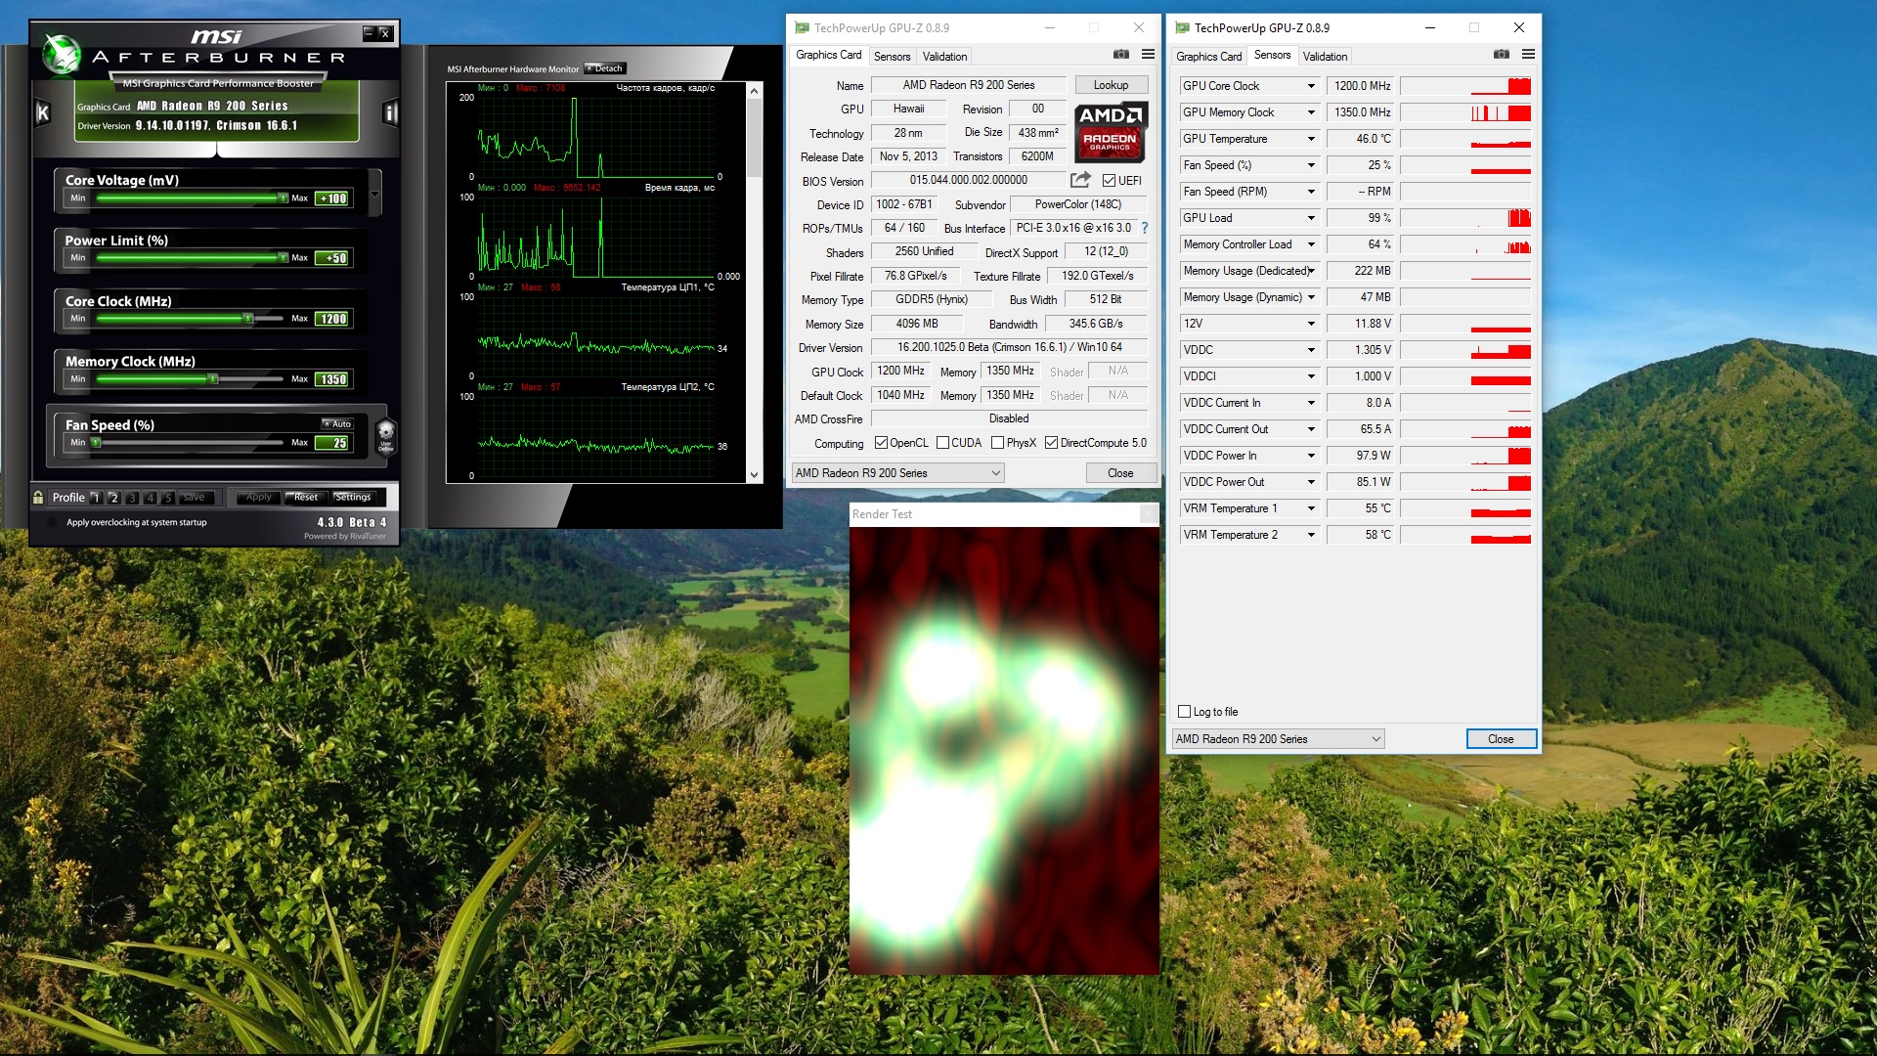Toggle the Auto fan speed button

coord(337,423)
